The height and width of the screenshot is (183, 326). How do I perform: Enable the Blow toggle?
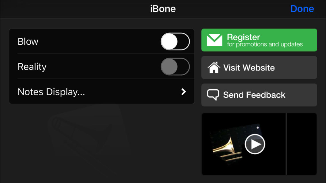(x=175, y=41)
